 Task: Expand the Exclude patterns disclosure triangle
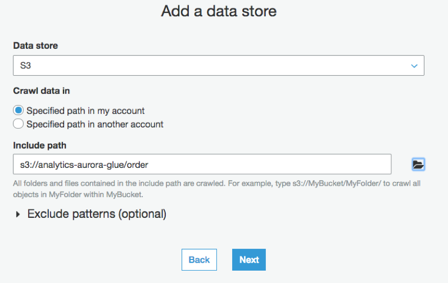point(18,214)
